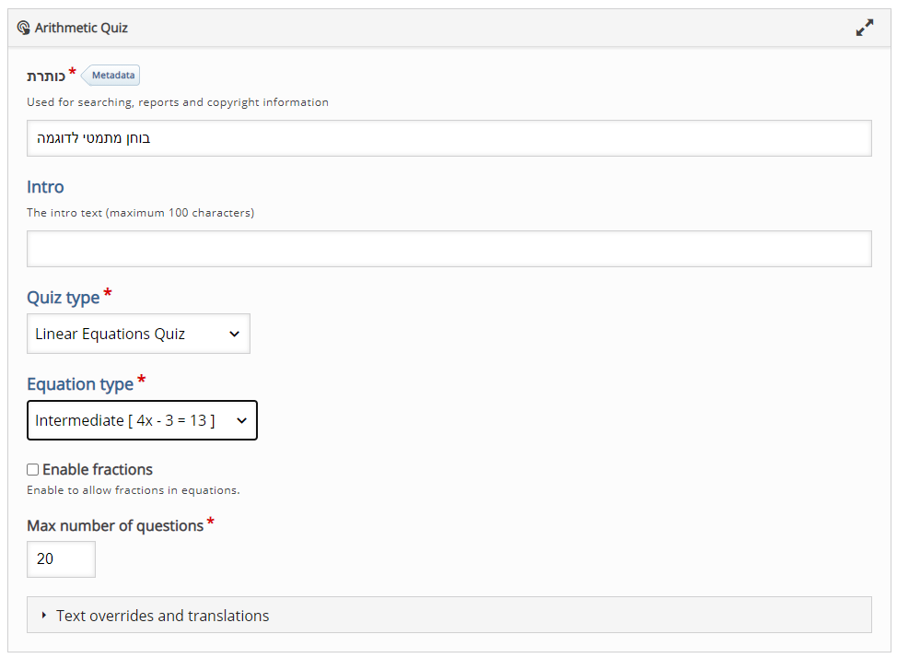Click the "Max number of questions" label
897x658 pixels.
tap(115, 526)
